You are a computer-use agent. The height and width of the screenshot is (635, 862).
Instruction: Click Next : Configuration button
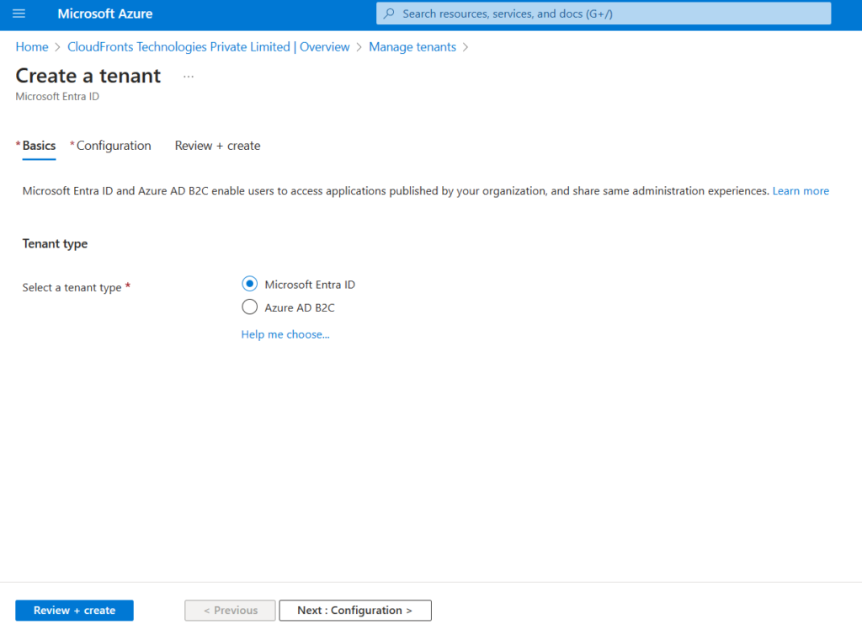[x=355, y=611]
